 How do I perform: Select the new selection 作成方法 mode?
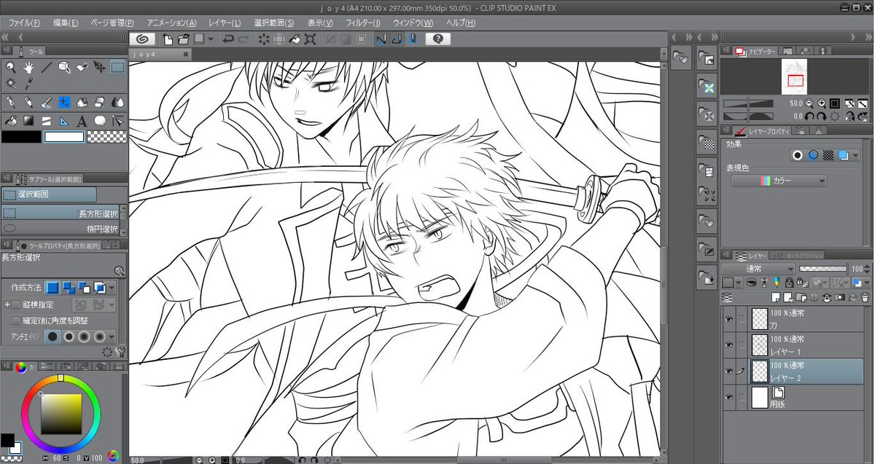pos(52,288)
